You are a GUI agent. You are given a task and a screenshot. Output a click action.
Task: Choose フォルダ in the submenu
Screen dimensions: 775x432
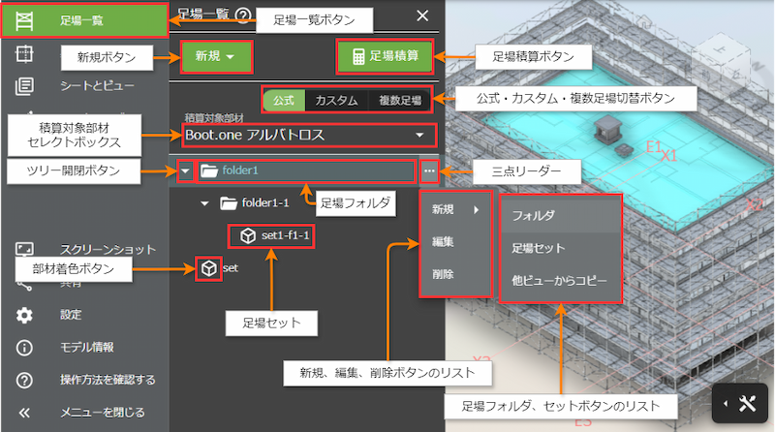coord(561,215)
